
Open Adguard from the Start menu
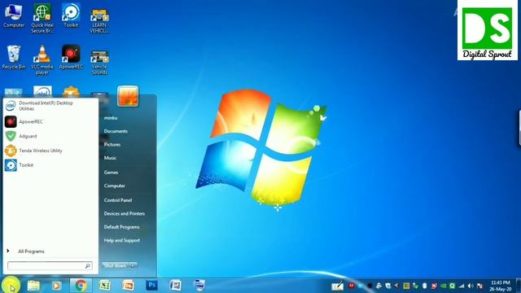[x=50, y=136]
